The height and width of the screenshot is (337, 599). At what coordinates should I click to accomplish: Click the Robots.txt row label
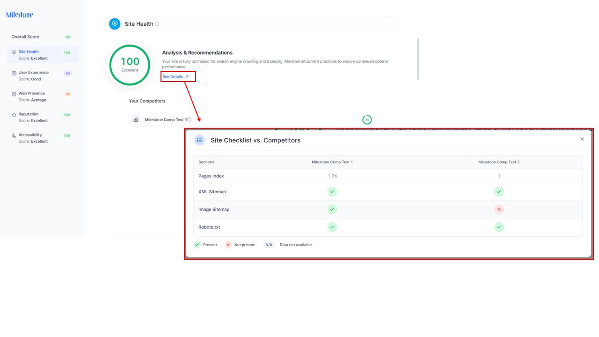pyautogui.click(x=209, y=227)
